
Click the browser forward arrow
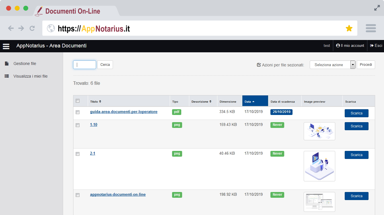pyautogui.click(x=21, y=28)
